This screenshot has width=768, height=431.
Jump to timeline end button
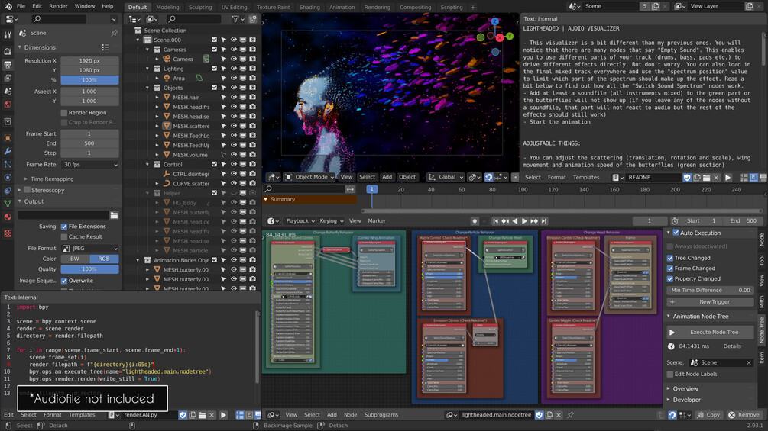click(543, 221)
